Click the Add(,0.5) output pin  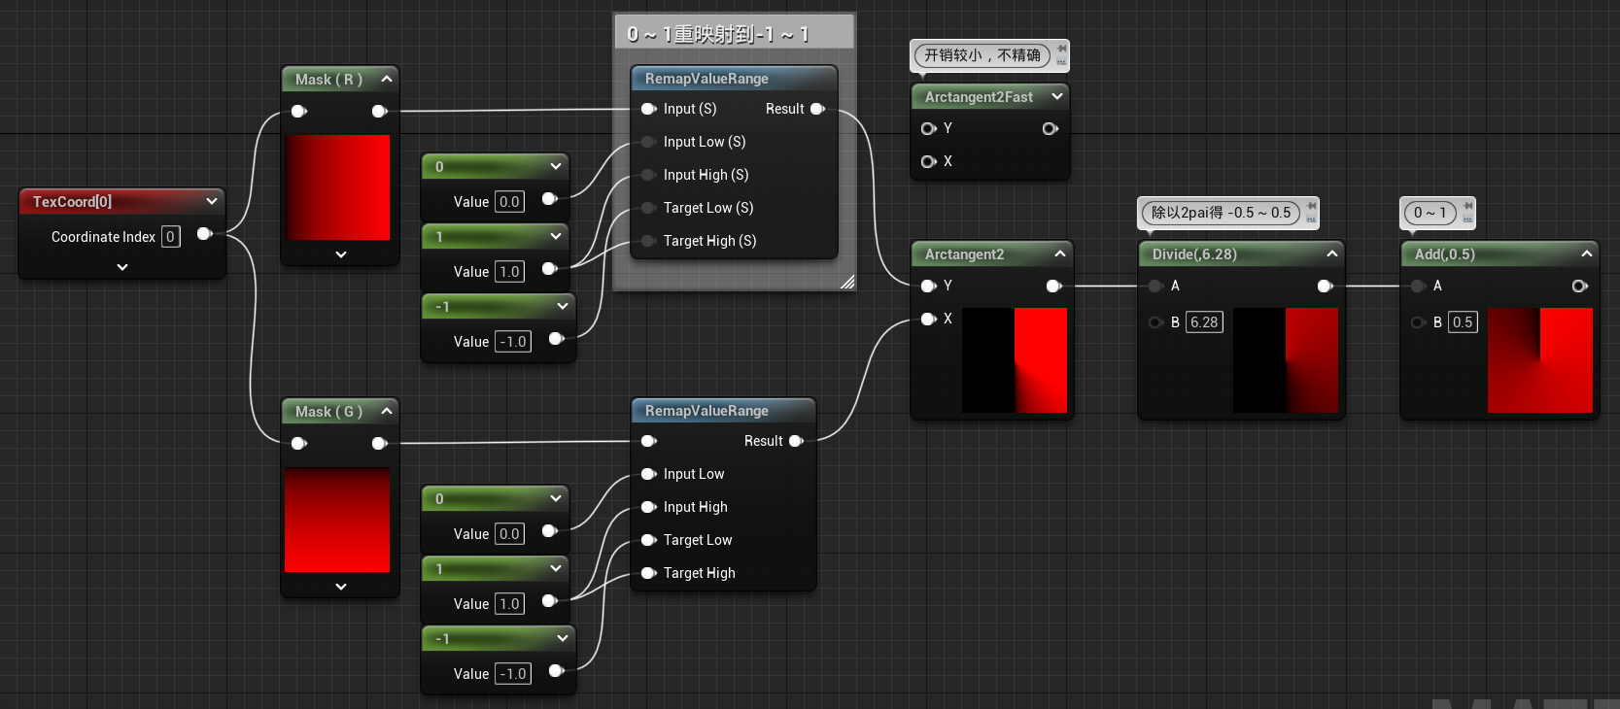click(x=1580, y=286)
